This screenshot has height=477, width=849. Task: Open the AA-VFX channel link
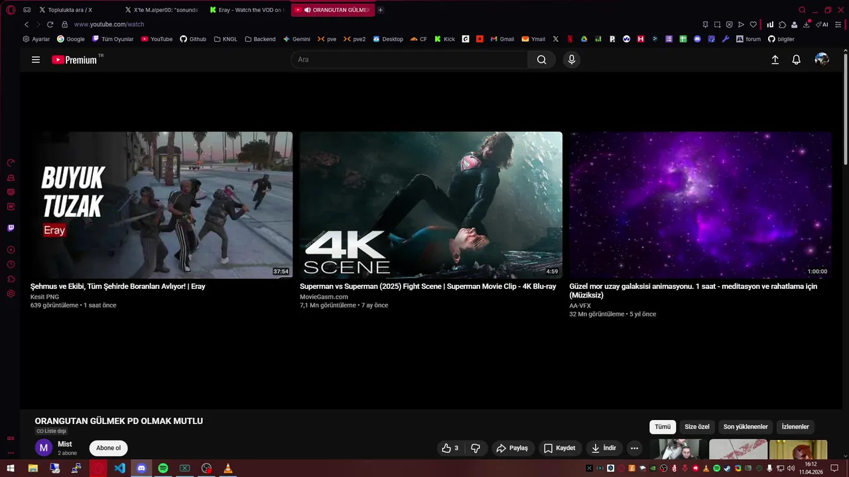(580, 306)
